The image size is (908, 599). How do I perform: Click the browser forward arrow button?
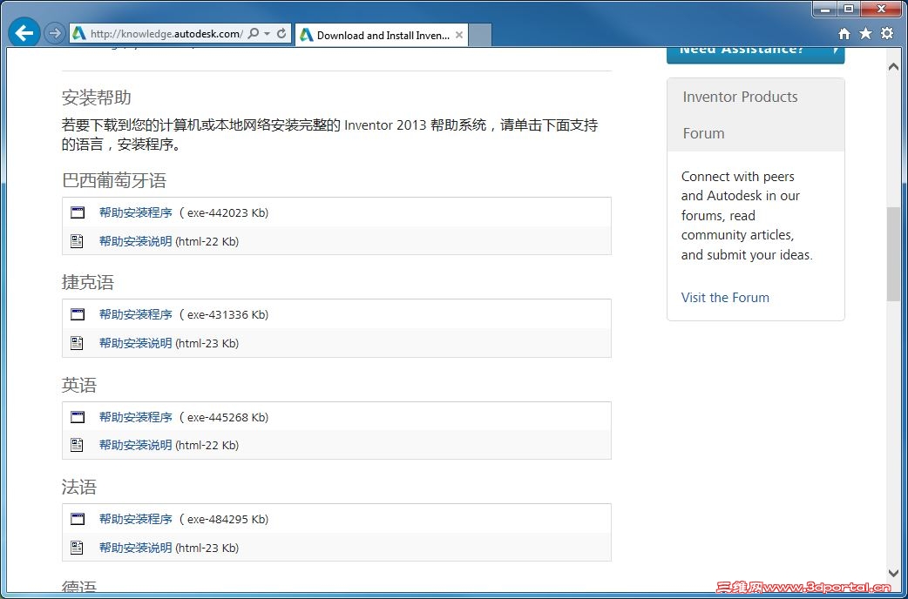(x=54, y=34)
